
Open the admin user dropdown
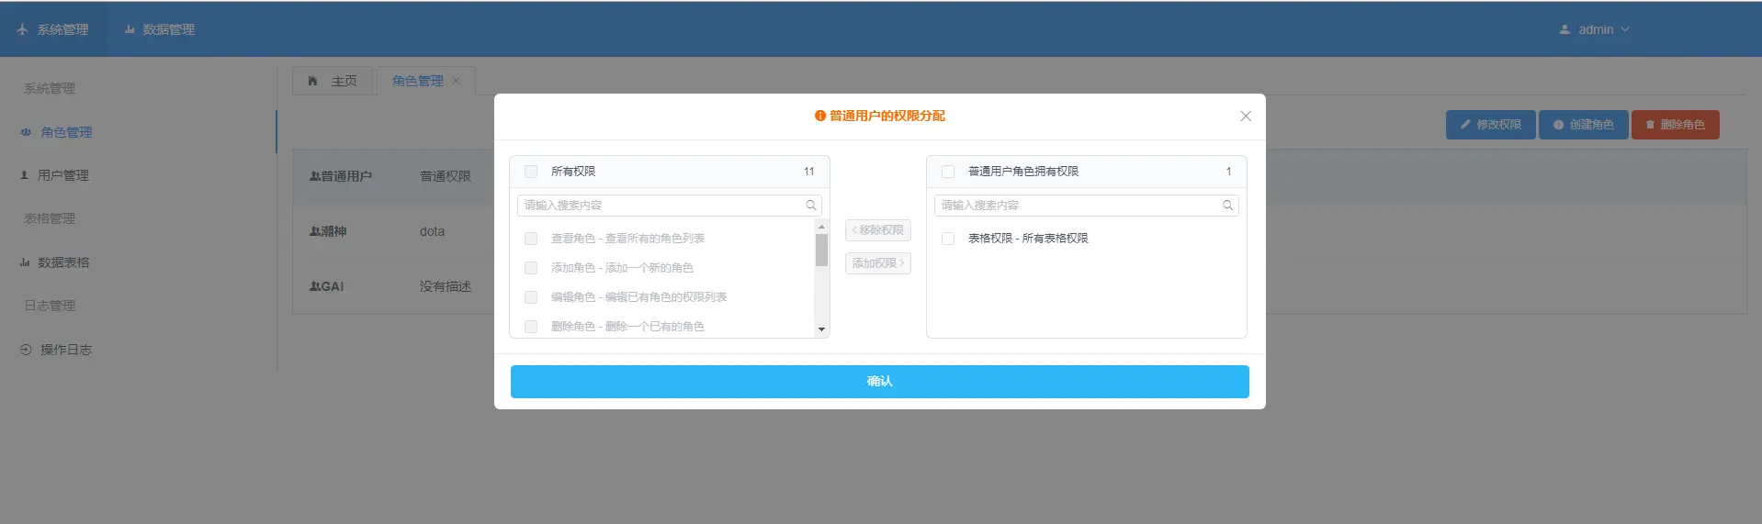[1595, 29]
